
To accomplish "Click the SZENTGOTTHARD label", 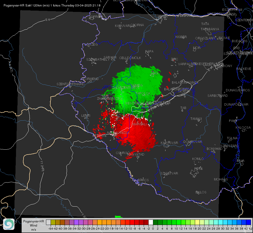I will [71, 84].
